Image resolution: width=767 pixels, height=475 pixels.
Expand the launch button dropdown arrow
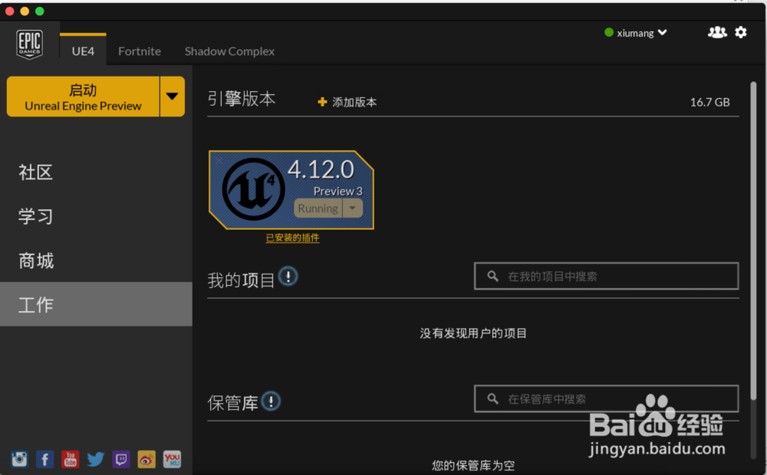[x=172, y=97]
